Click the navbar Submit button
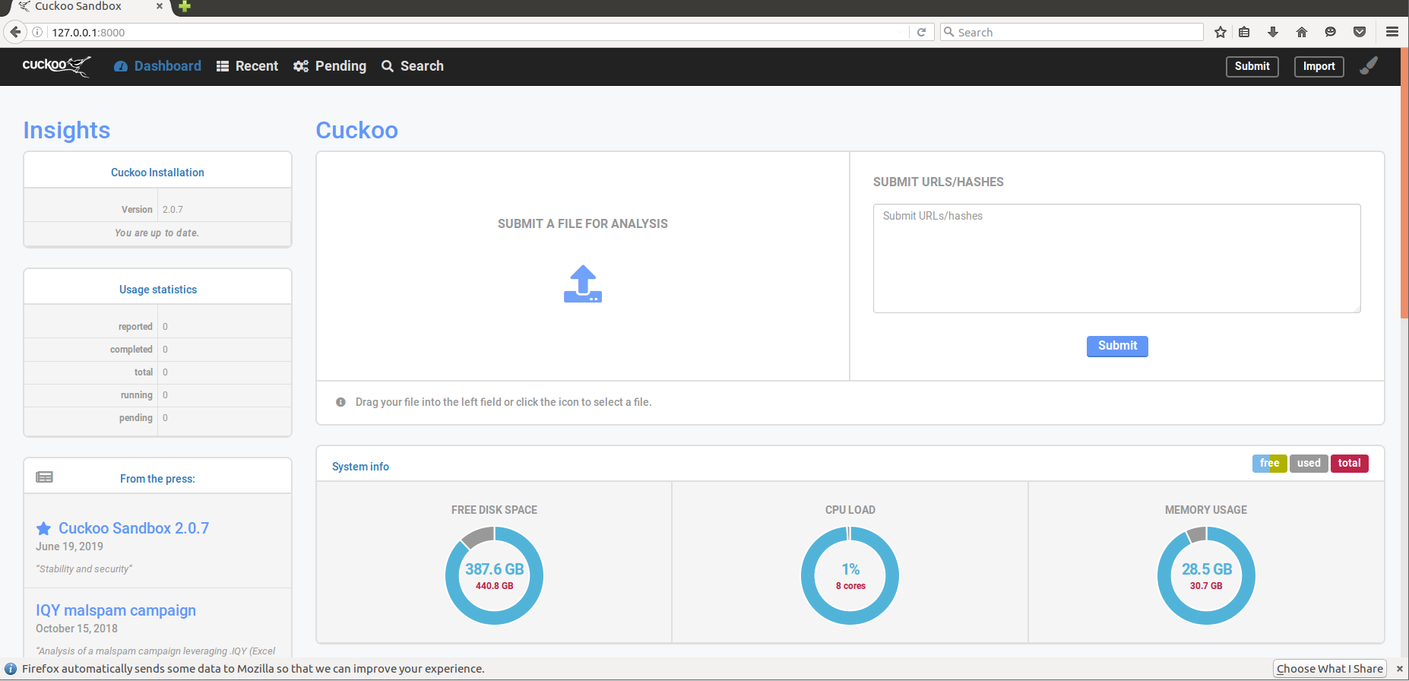This screenshot has width=1409, height=681. [1252, 67]
